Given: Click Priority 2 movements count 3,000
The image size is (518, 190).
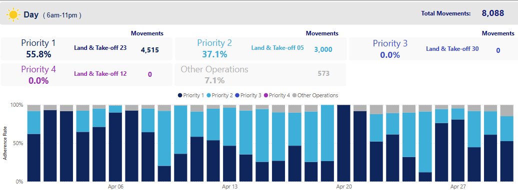Looking at the screenshot, I should 323,50.
